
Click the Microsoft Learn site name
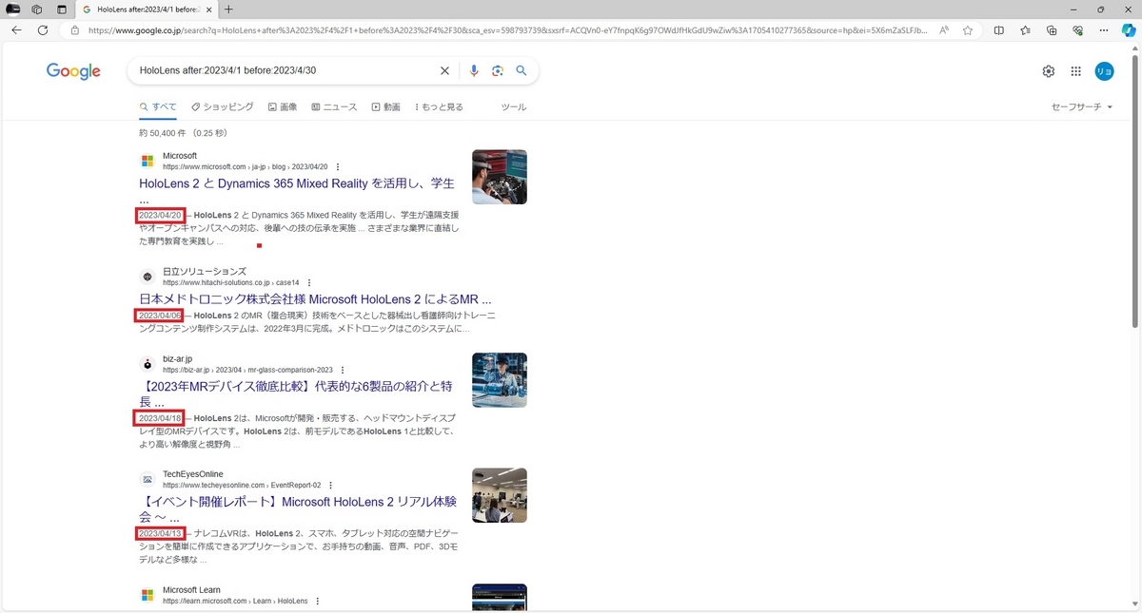pyautogui.click(x=191, y=590)
